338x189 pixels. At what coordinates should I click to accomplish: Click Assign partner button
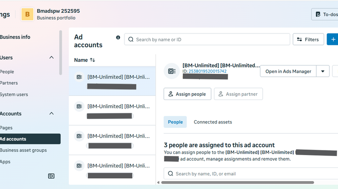[x=238, y=94]
